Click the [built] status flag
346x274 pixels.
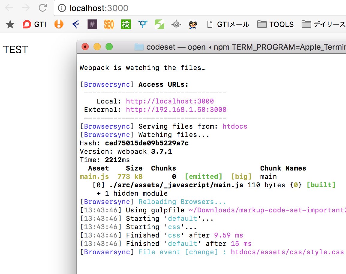click(x=321, y=185)
